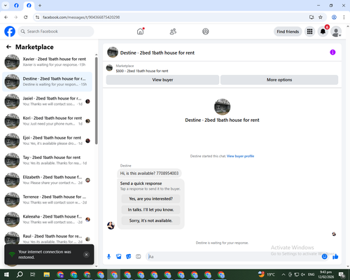Image resolution: width=350 pixels, height=280 pixels.
Task: Dismiss the internet connection restored notice
Action: (x=86, y=255)
